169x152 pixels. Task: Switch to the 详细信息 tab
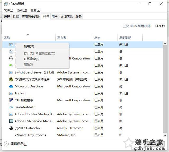click(67, 16)
